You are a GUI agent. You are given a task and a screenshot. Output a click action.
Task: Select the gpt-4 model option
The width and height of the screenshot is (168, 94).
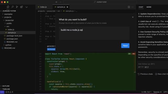pos(146,67)
